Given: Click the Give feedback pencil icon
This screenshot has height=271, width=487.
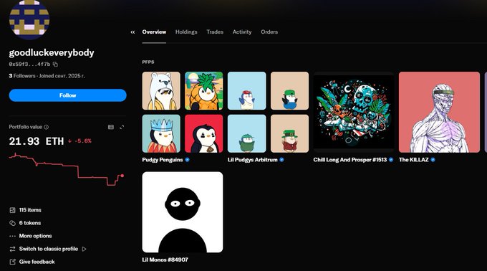Looking at the screenshot, I should pyautogui.click(x=12, y=262).
